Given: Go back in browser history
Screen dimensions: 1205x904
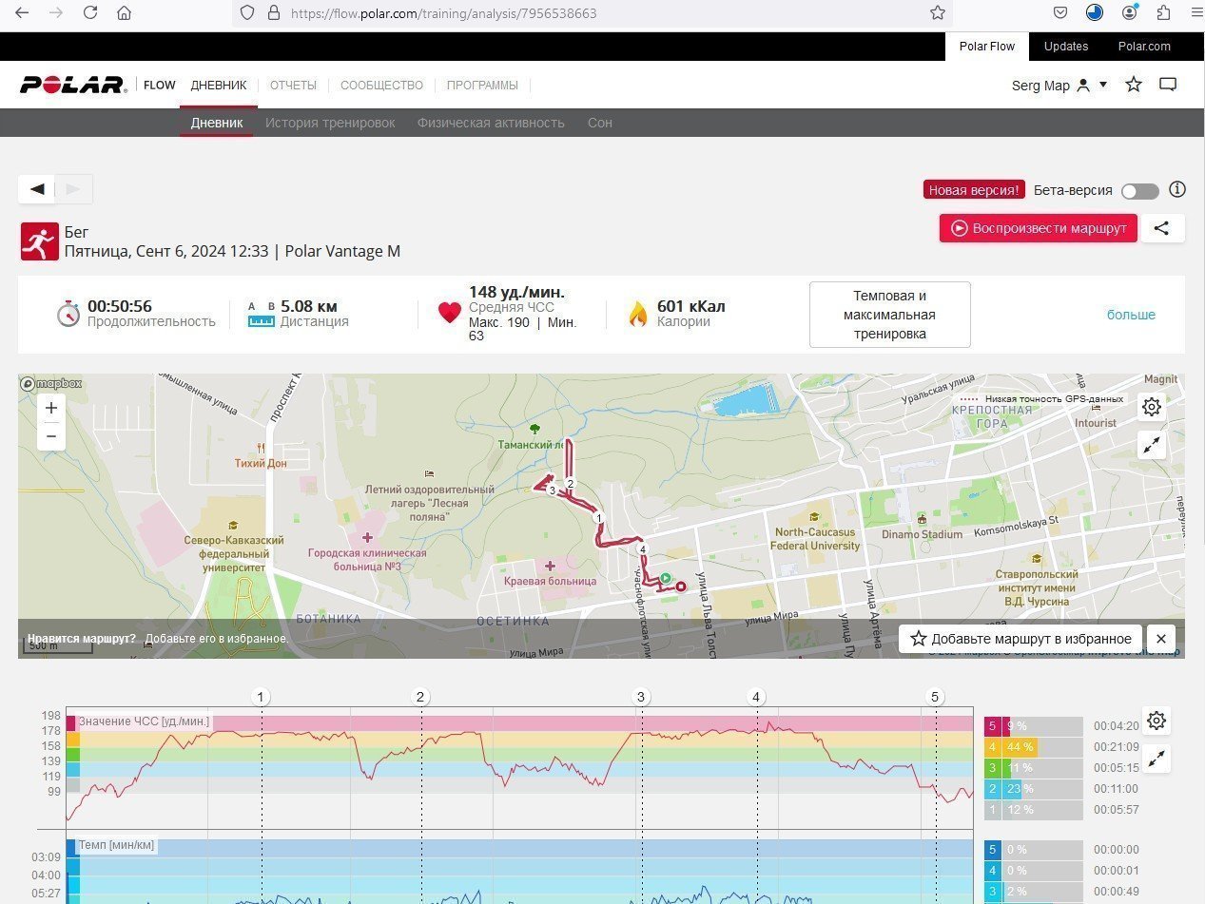Looking at the screenshot, I should 22,13.
